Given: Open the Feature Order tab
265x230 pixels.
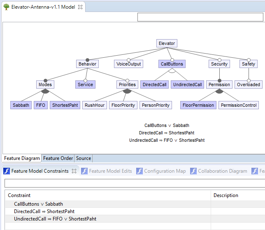Looking at the screenshot, I should (58, 158).
